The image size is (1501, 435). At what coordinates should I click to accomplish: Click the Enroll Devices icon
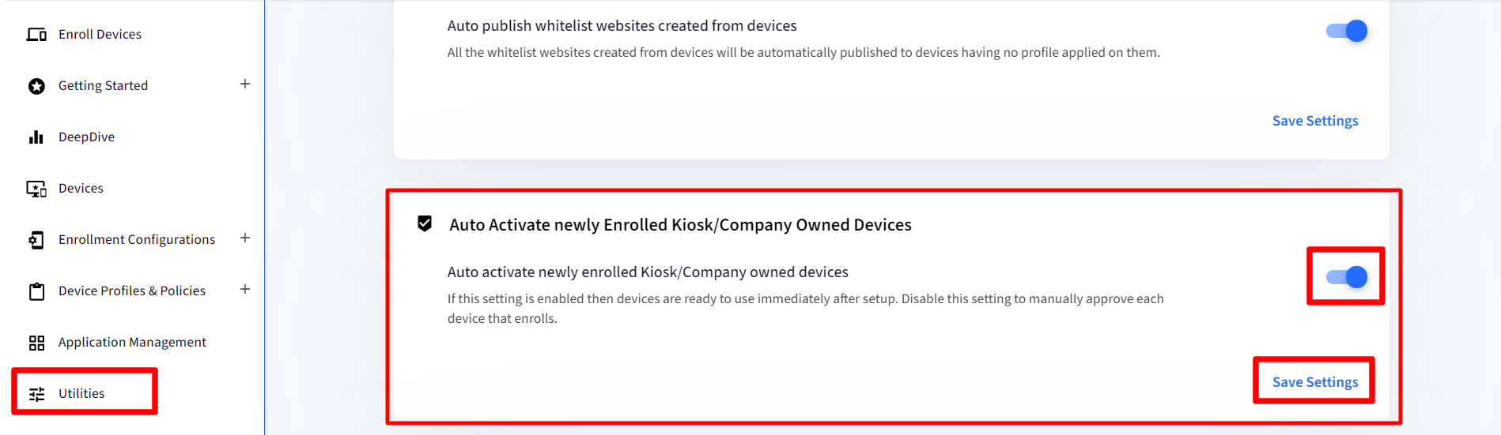tap(36, 35)
